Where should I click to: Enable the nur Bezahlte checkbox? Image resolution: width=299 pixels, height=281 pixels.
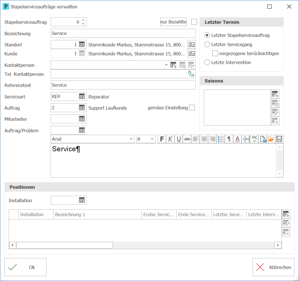194,22
